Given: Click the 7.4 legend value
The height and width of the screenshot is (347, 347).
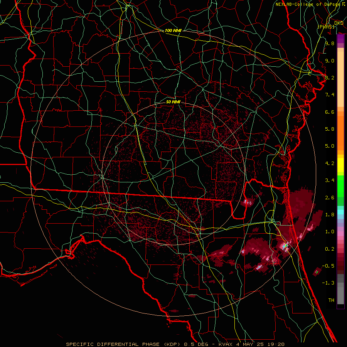Looking at the screenshot, I should coord(330,95).
